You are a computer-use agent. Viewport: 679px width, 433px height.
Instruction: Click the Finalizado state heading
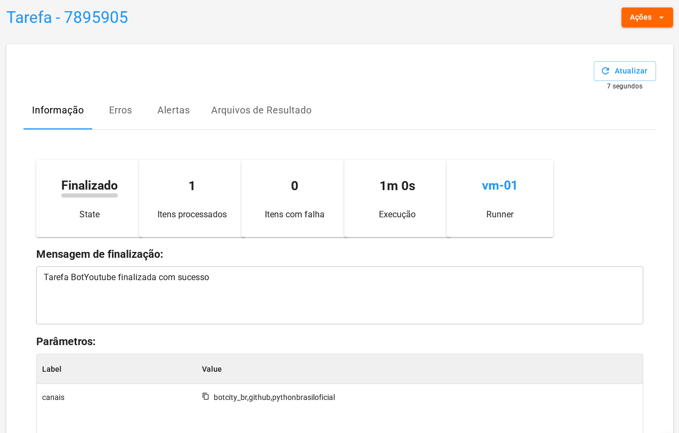90,185
